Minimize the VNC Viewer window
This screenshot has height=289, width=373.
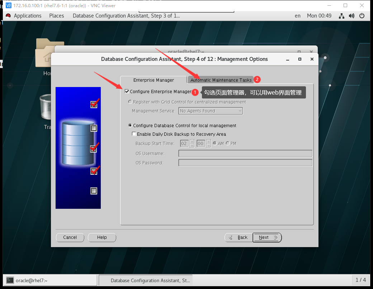click(x=329, y=5)
